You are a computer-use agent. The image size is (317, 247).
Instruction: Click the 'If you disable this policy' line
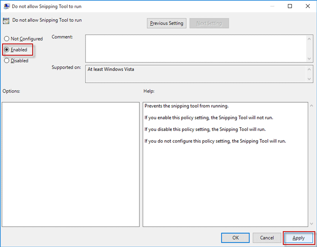pyautogui.click(x=205, y=129)
